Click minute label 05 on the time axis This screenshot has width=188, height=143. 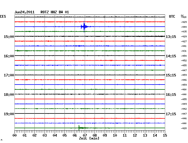pyautogui.click(x=64, y=135)
